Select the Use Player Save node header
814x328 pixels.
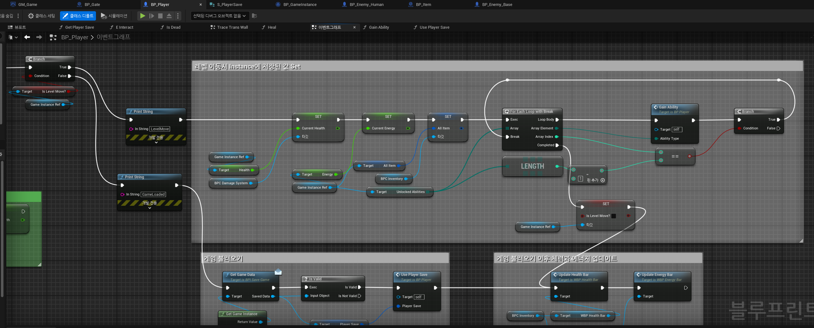[x=417, y=277]
